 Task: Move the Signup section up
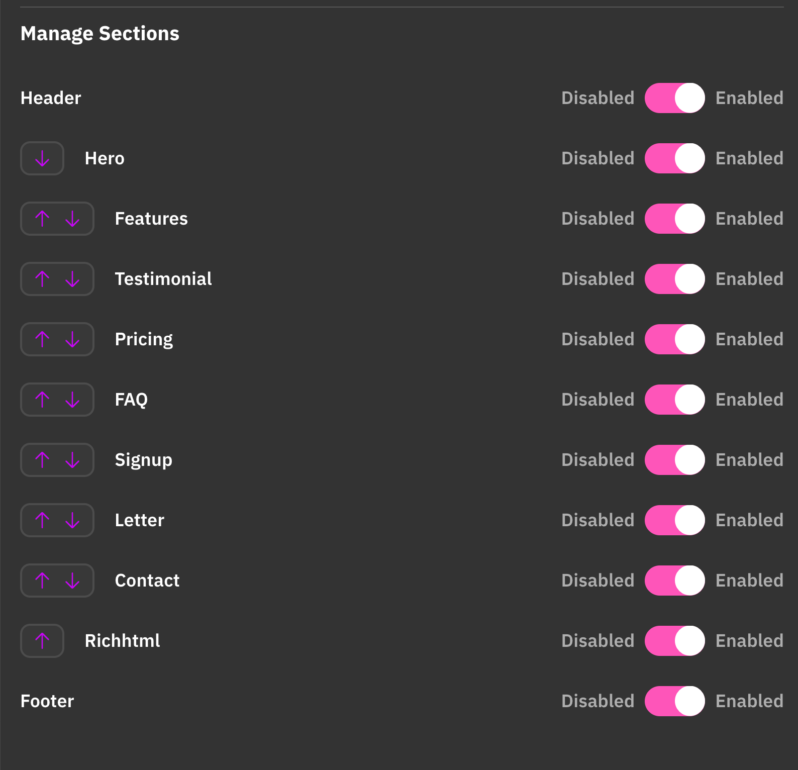(42, 460)
